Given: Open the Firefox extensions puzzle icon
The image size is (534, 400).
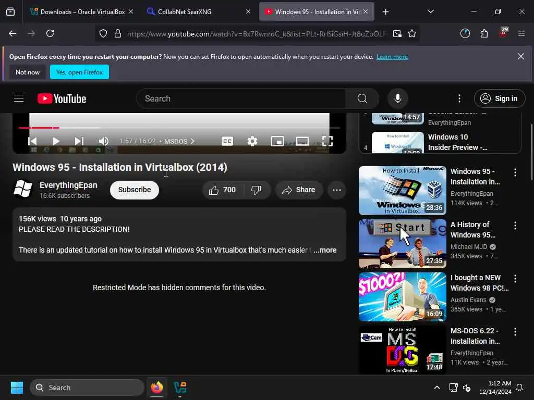Looking at the screenshot, I should click(484, 33).
